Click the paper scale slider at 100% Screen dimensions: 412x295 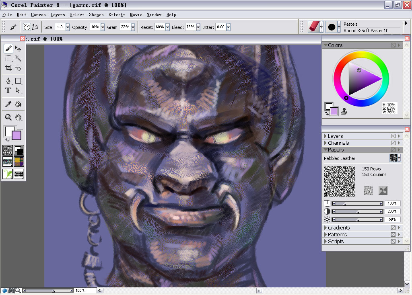point(357,203)
